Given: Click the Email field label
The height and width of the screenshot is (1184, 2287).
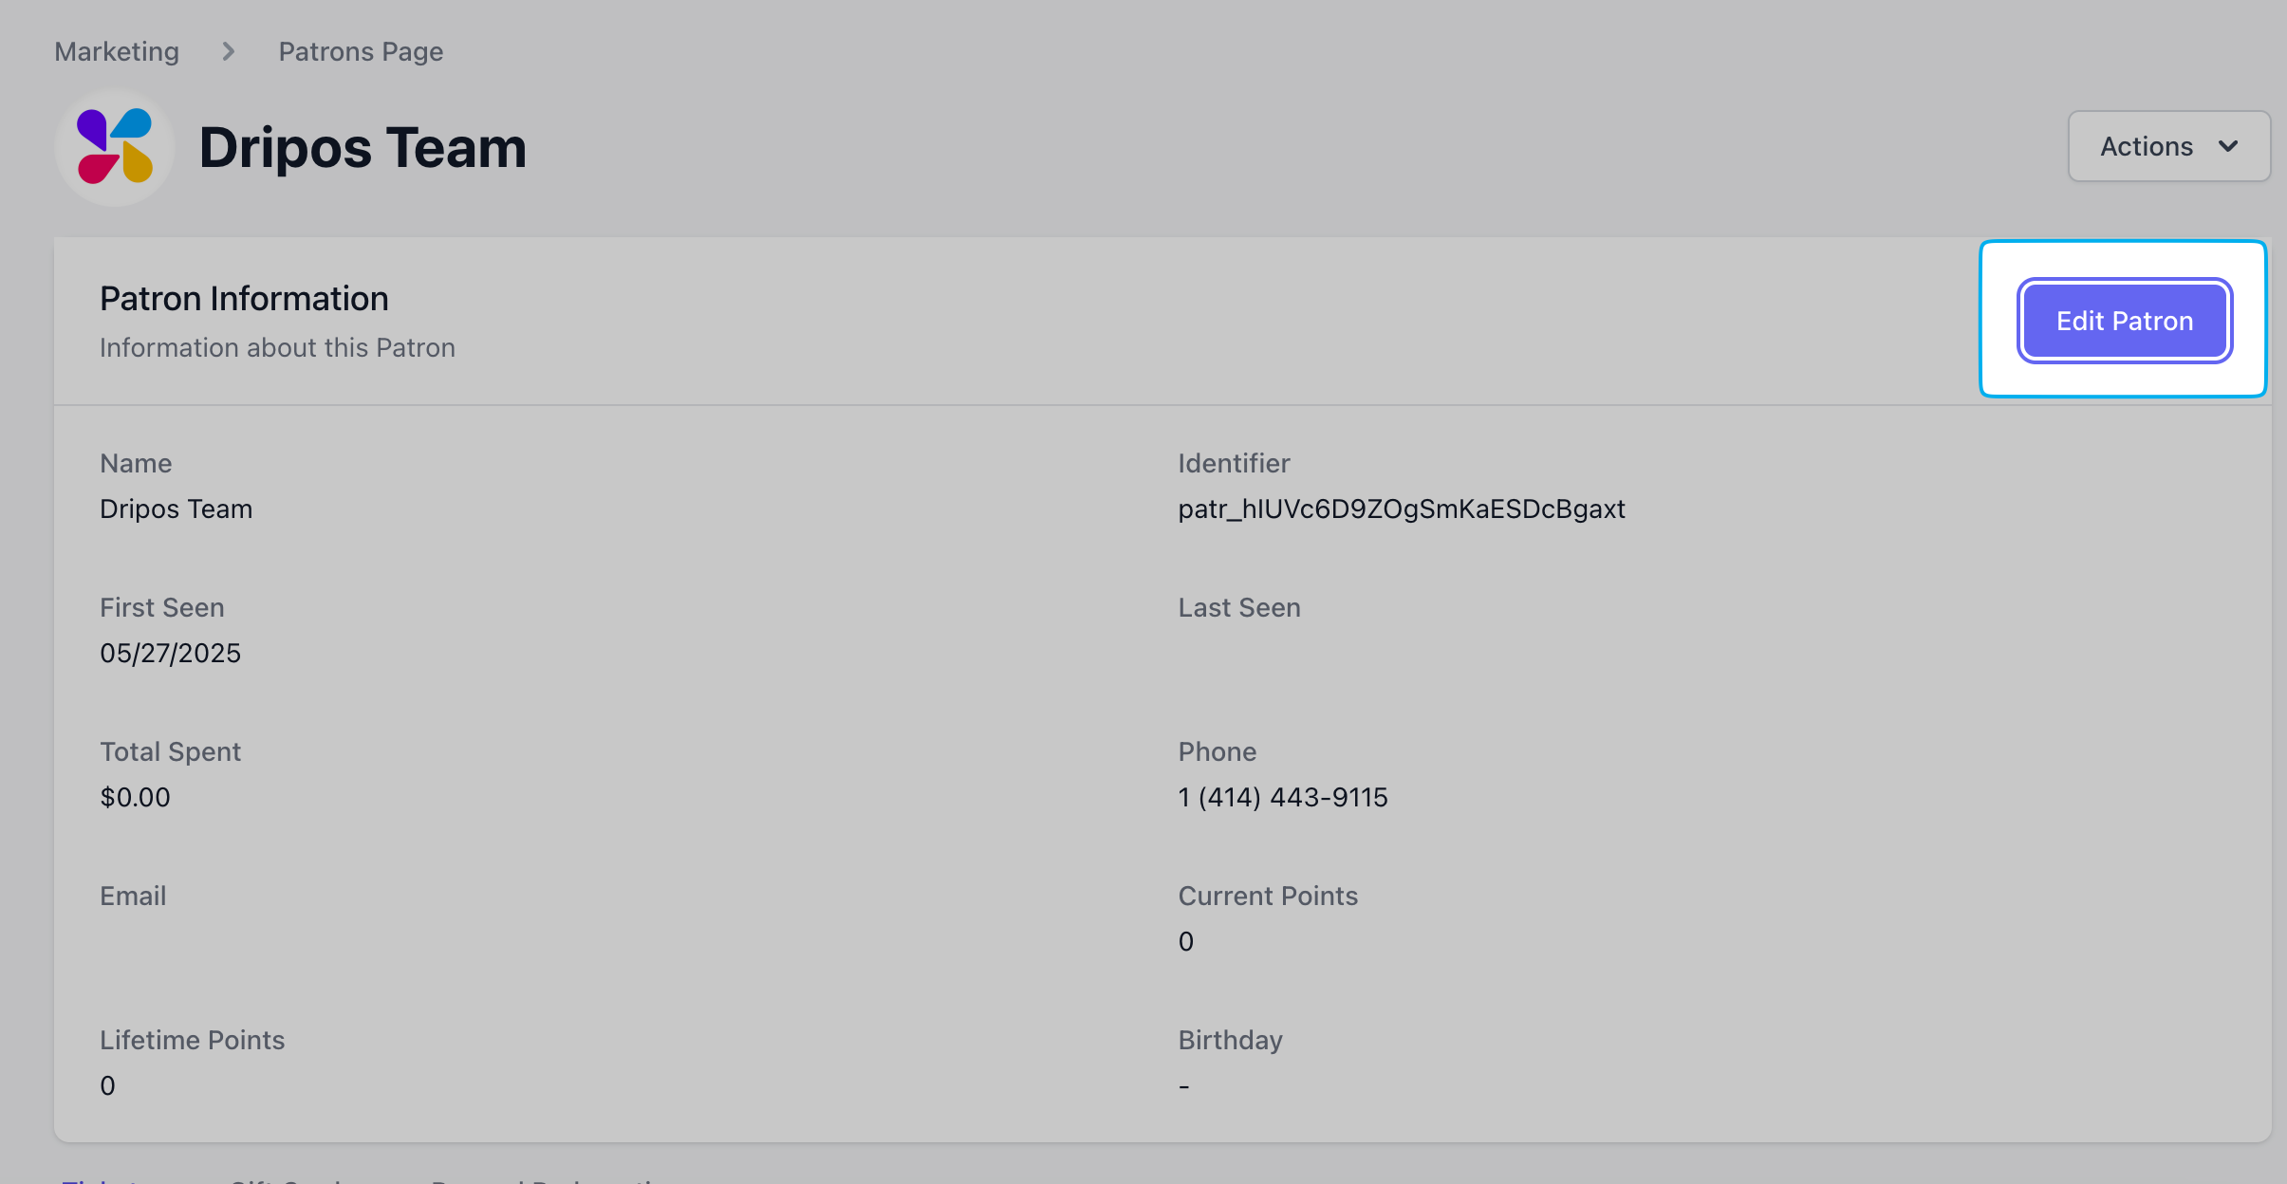Looking at the screenshot, I should pos(133,896).
